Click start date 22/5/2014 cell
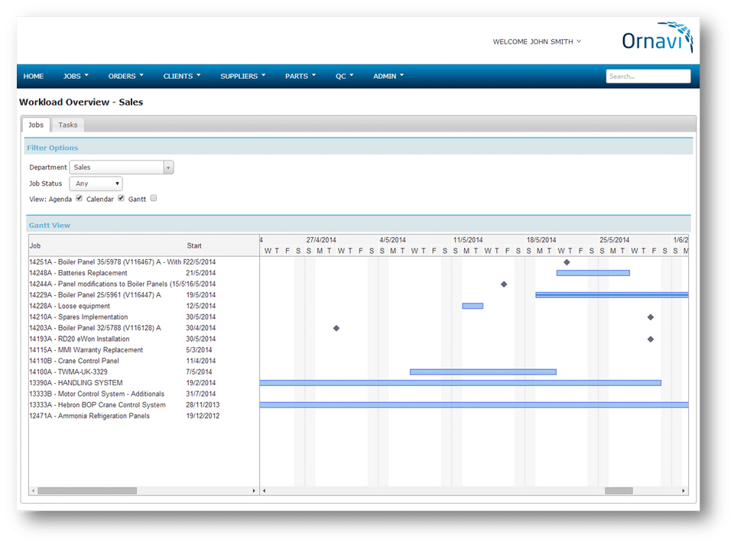Screen dimensions: 734x545 [200, 262]
